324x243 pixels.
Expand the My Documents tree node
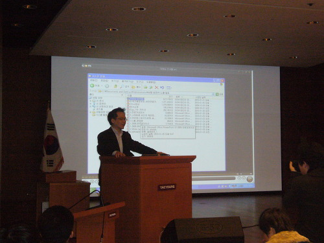point(90,100)
